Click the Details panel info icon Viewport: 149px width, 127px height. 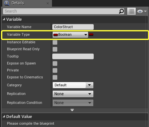click(7, 3)
